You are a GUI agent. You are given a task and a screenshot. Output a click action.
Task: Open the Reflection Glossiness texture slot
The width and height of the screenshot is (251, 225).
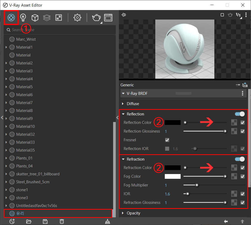coord(234,131)
